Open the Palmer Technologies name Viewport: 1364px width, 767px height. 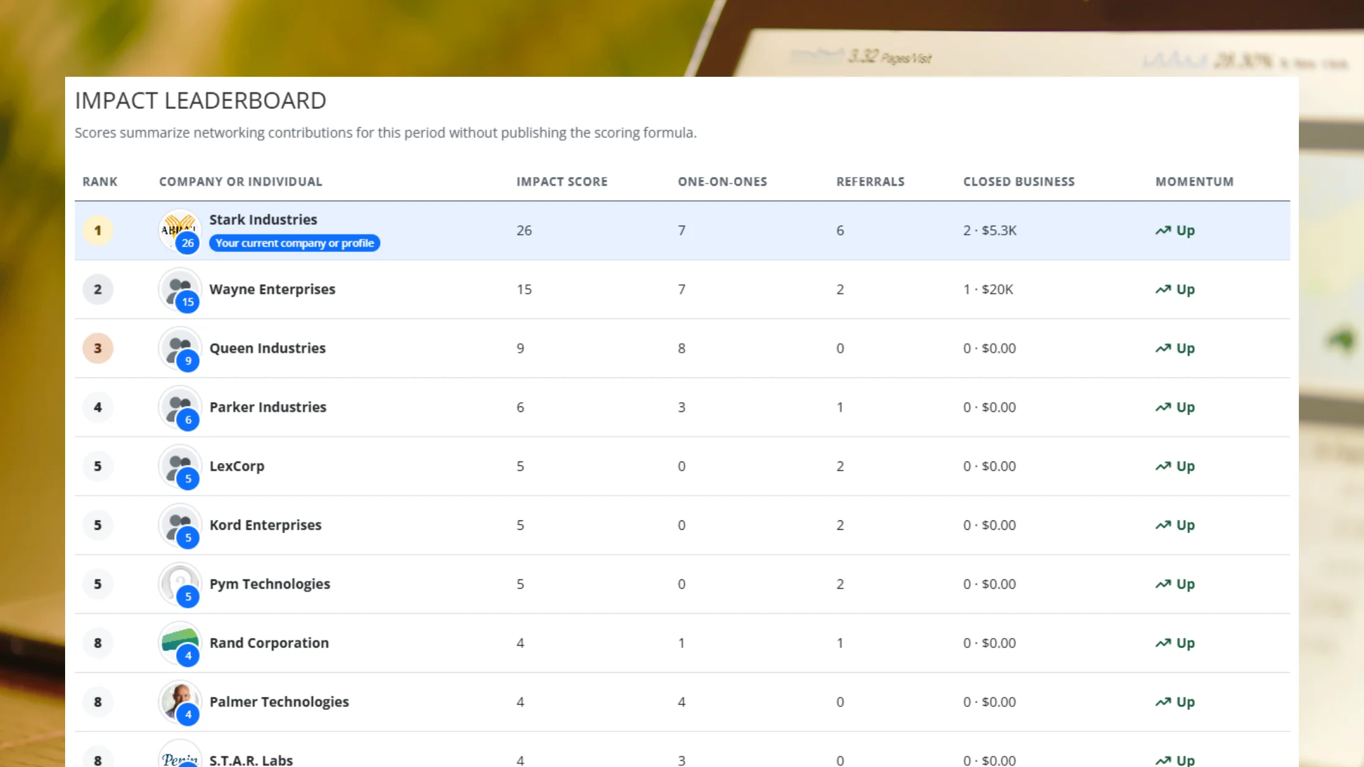(x=279, y=701)
